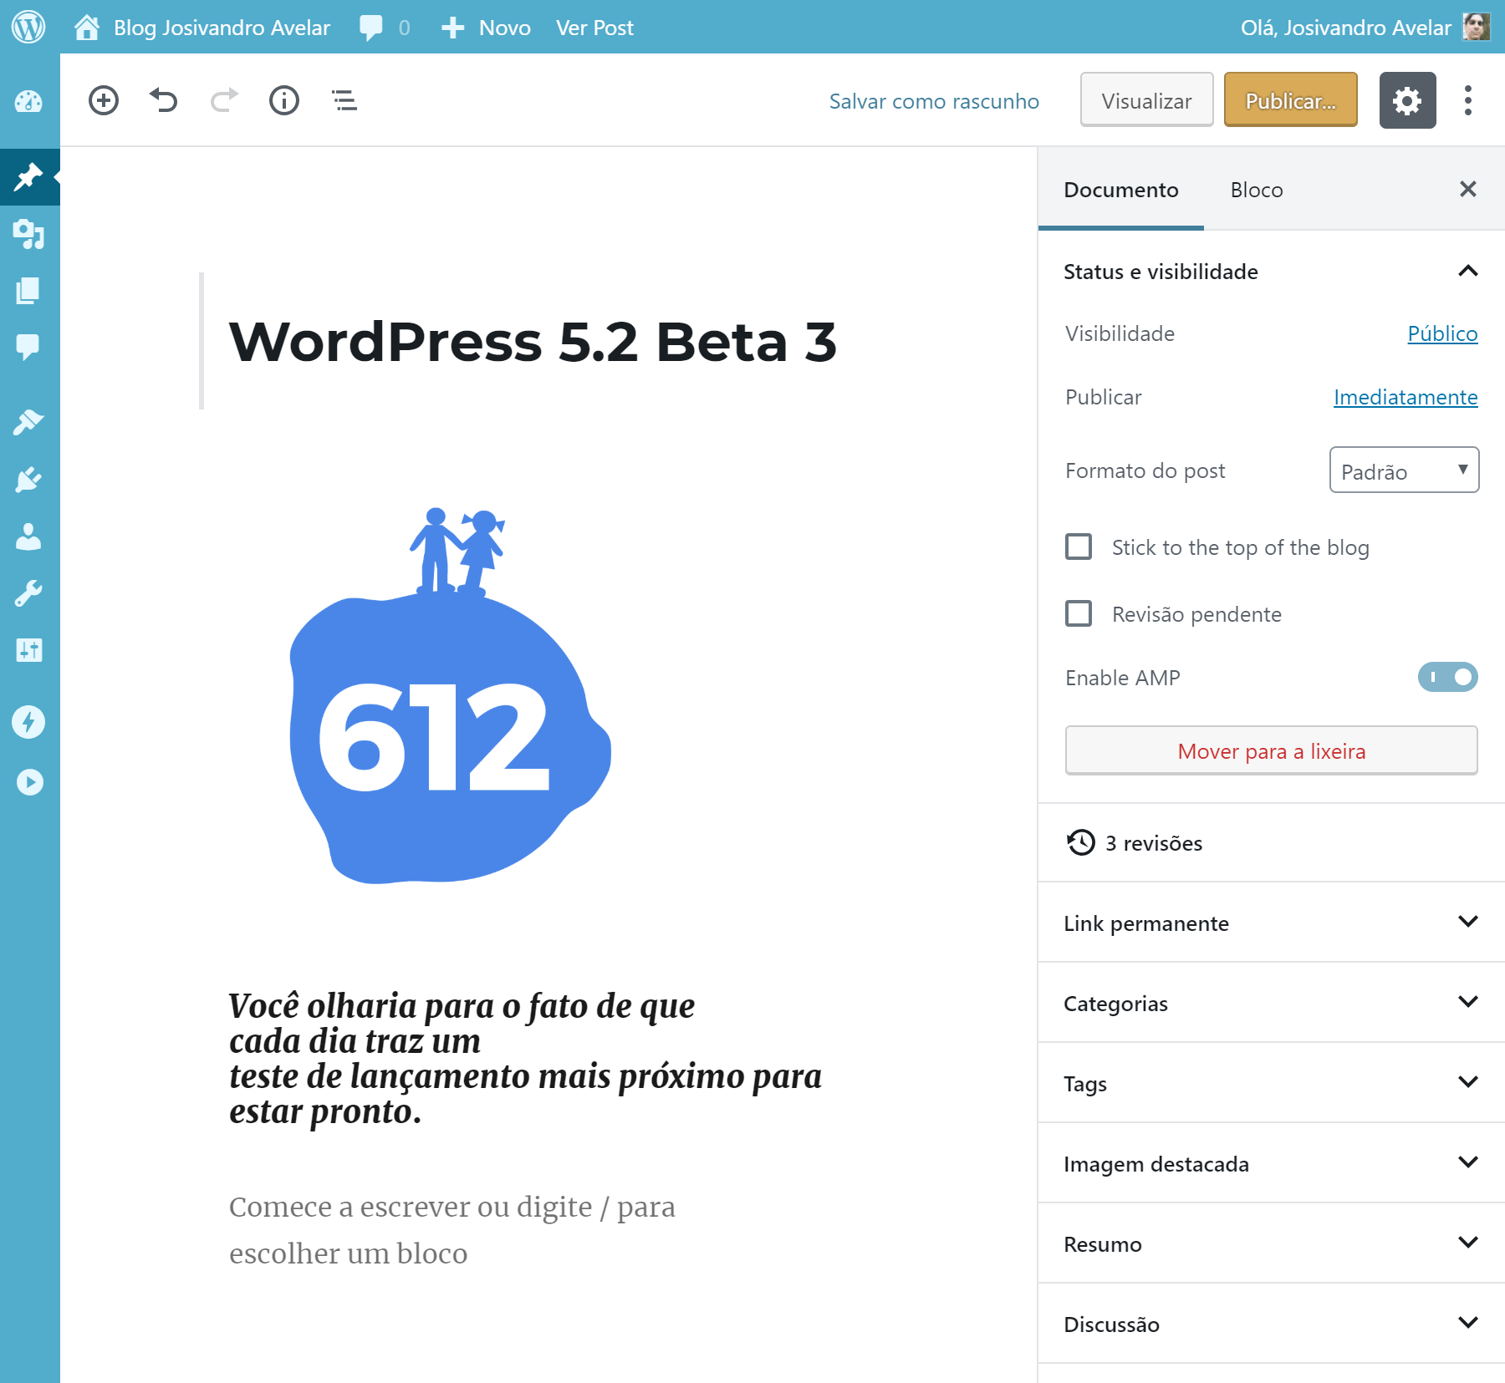Viewport: 1505px width, 1383px height.
Task: Toggle the settings gear sidebar button
Action: point(1407,100)
